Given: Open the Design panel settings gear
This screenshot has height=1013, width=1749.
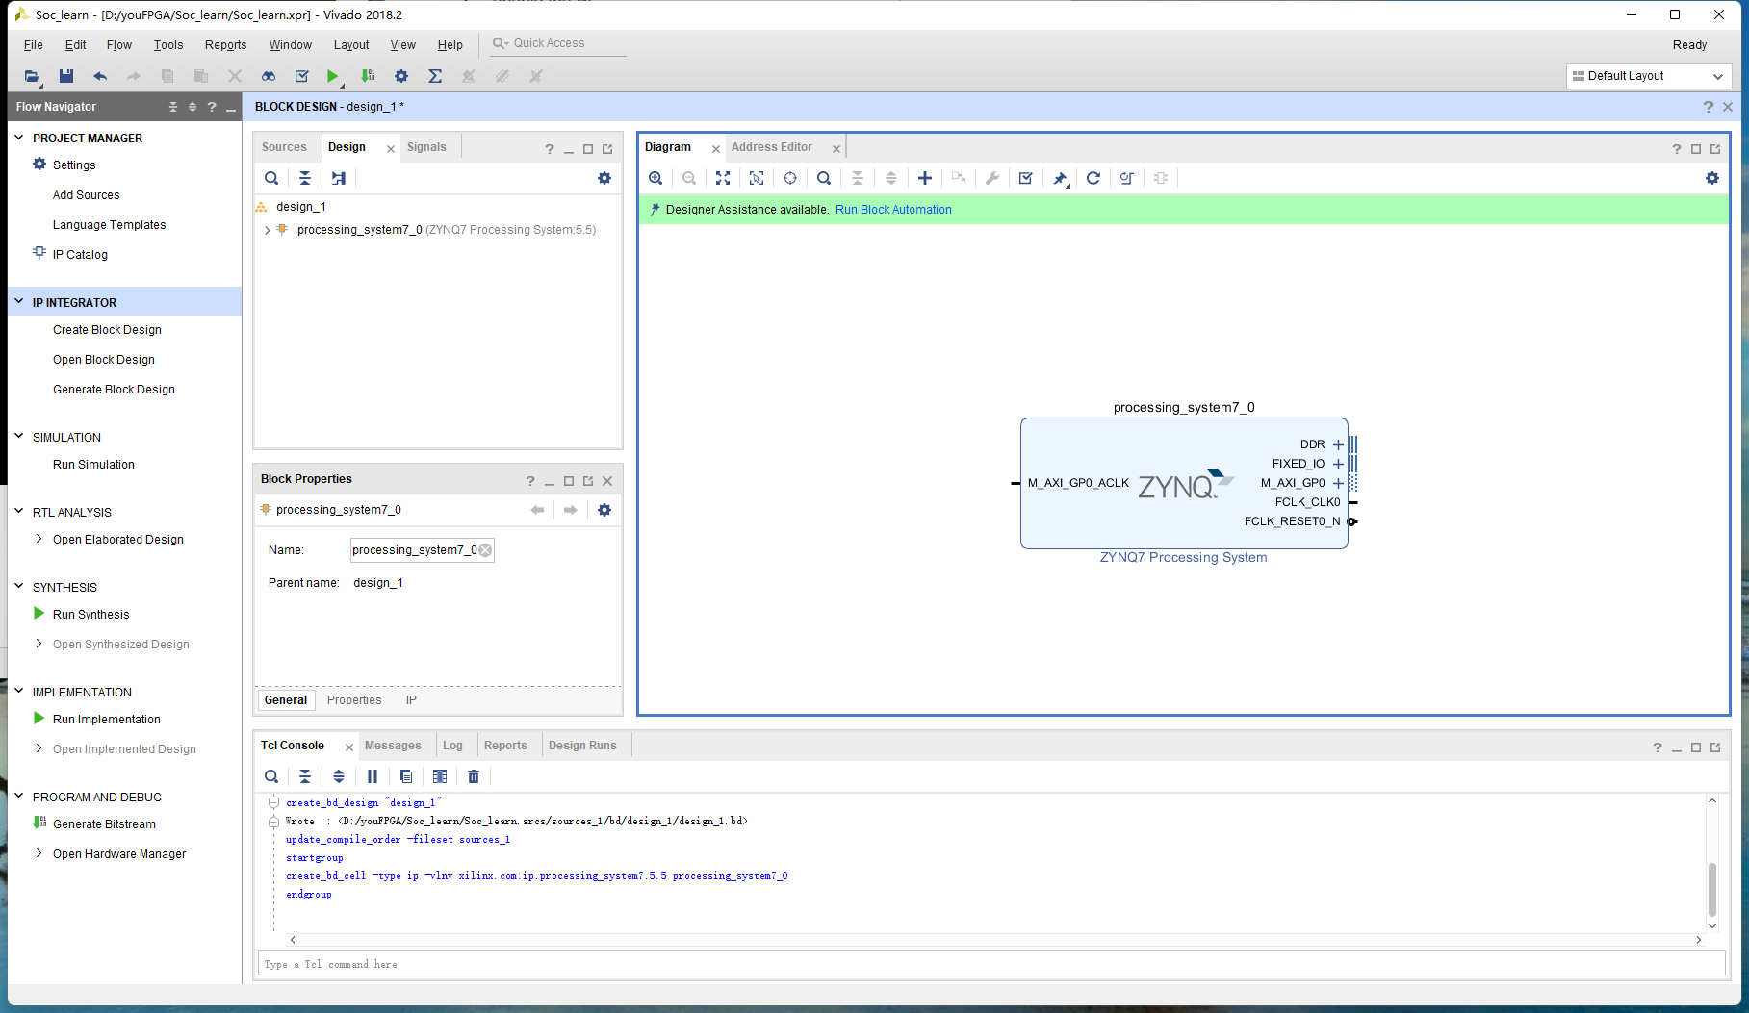Looking at the screenshot, I should pos(604,178).
